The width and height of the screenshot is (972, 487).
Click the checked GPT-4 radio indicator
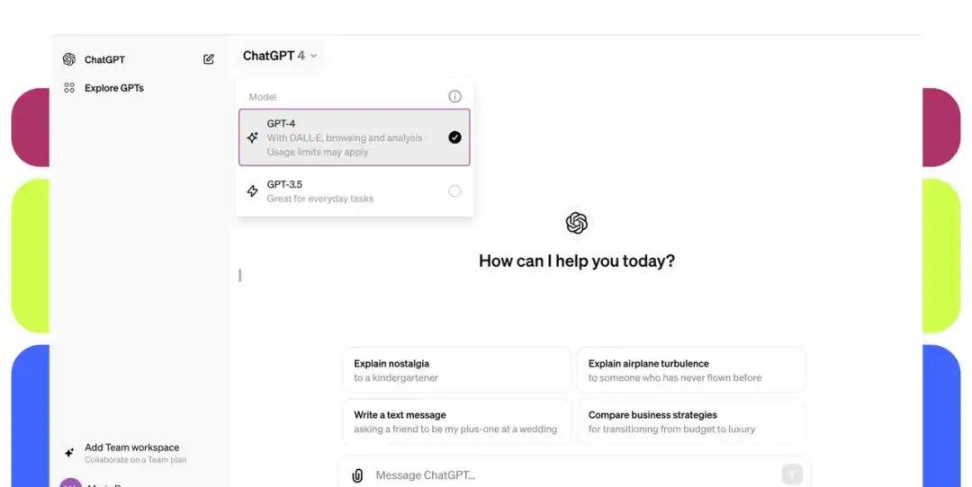[455, 137]
